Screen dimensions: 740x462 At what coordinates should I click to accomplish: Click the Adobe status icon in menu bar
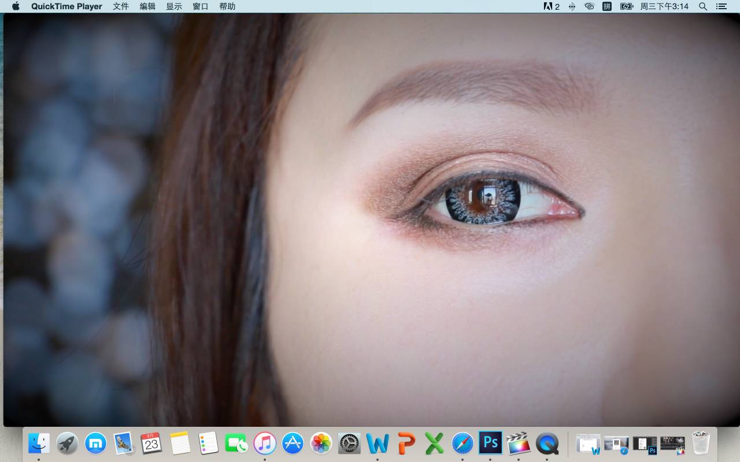(552, 6)
